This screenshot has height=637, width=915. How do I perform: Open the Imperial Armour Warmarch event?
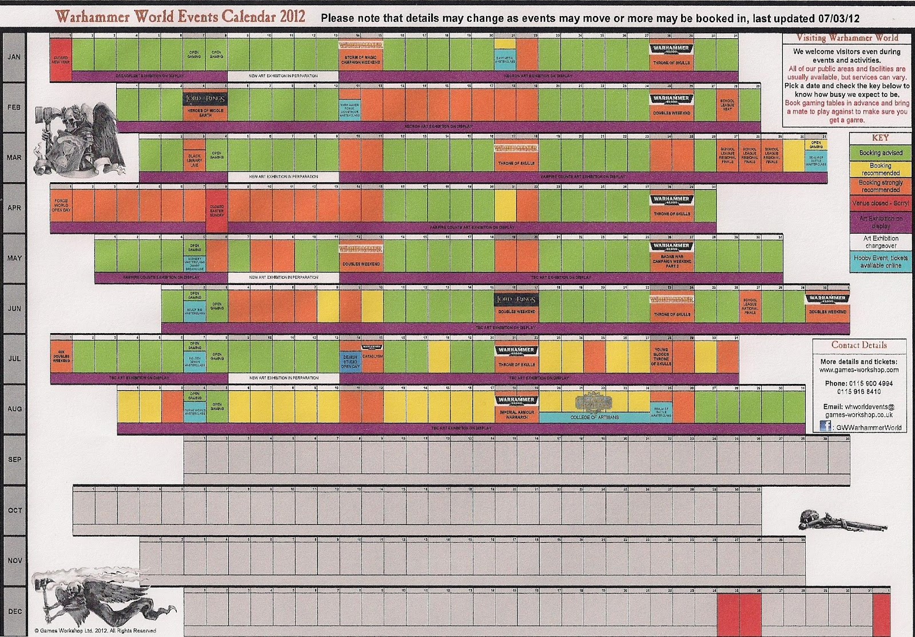[x=516, y=414]
